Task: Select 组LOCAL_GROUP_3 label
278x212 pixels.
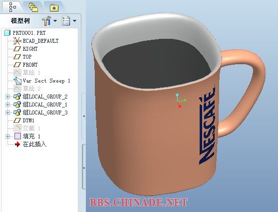Action: click(x=45, y=112)
